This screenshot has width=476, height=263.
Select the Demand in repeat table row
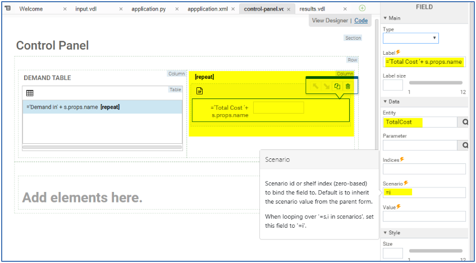click(102, 107)
